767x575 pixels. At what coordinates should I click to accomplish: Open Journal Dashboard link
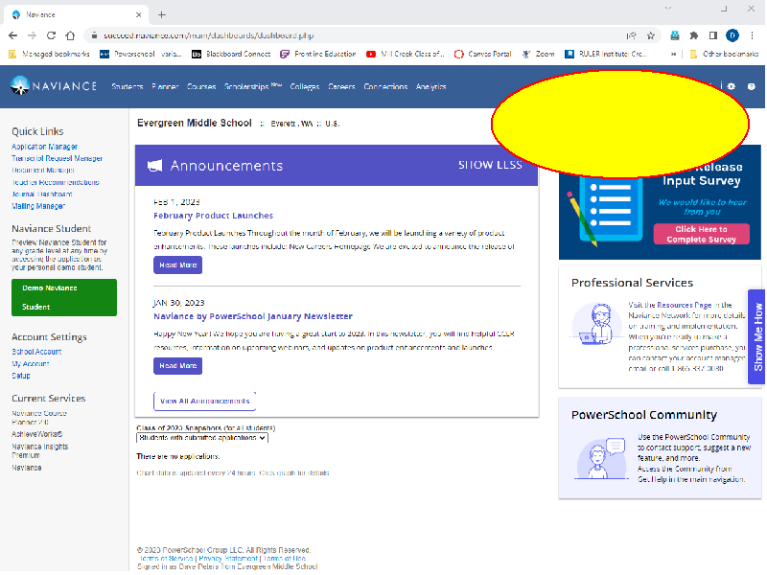[42, 195]
